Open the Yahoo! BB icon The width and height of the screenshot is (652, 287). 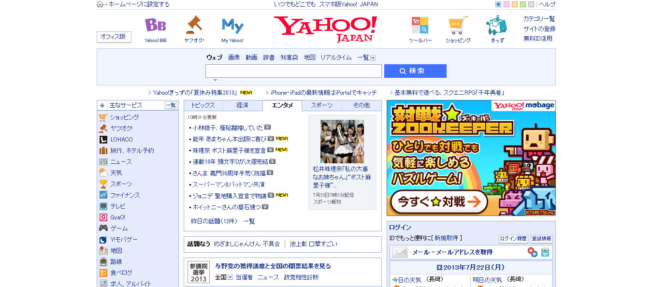(x=155, y=25)
